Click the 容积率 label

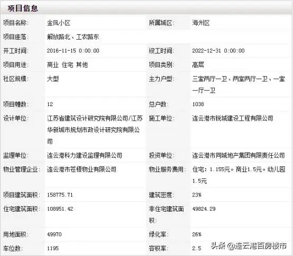coord(159,249)
